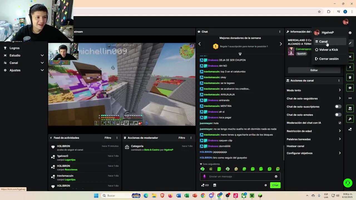The width and height of the screenshot is (356, 200).
Task: Click the green support headset bubble
Action: tap(348, 183)
